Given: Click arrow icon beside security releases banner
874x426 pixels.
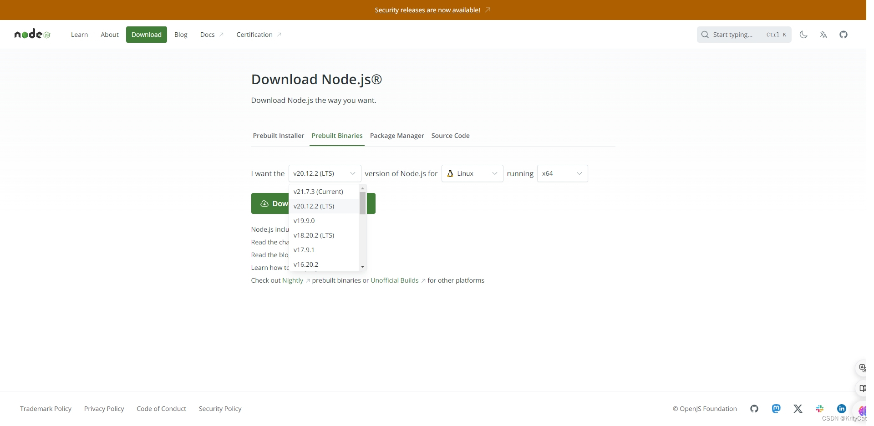Looking at the screenshot, I should click(488, 10).
